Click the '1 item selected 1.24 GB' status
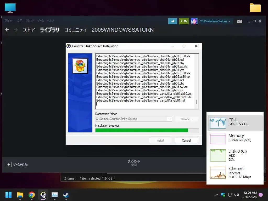Image resolution: width=268 pixels, height=201 pixels. (x=96, y=178)
